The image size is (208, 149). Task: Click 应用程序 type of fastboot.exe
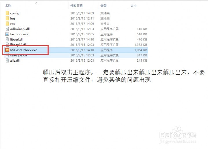click(x=106, y=34)
